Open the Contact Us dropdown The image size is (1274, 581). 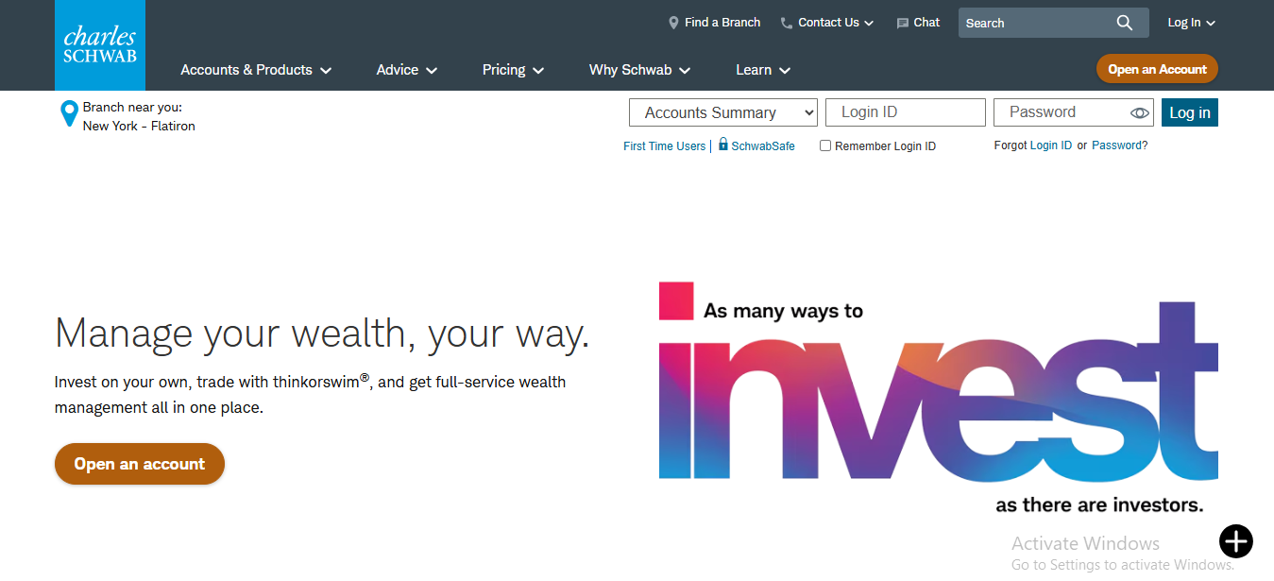tap(836, 23)
